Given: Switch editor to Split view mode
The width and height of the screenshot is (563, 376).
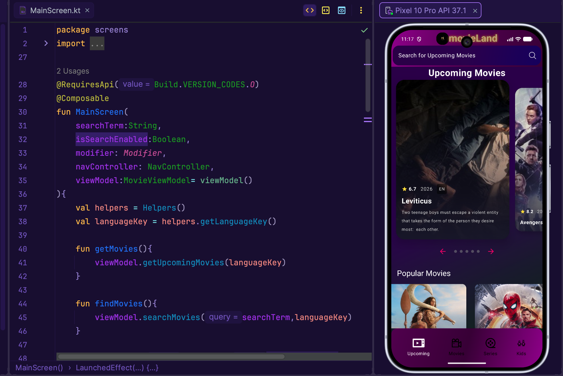Looking at the screenshot, I should [x=326, y=11].
